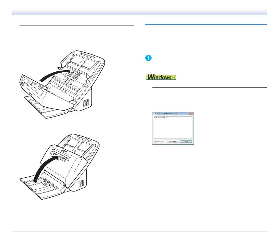
Task: Click the Actualizar button
Action: 173,141
